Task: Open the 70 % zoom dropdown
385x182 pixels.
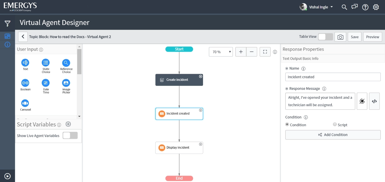Action: pos(221,52)
